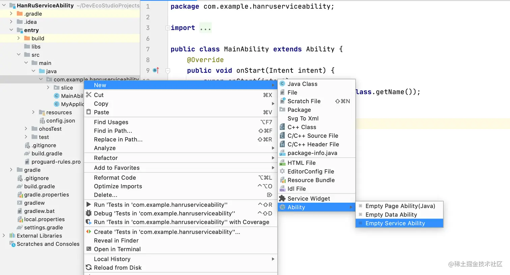Open the Ability submenu
The width and height of the screenshot is (510, 275).
pyautogui.click(x=316, y=207)
